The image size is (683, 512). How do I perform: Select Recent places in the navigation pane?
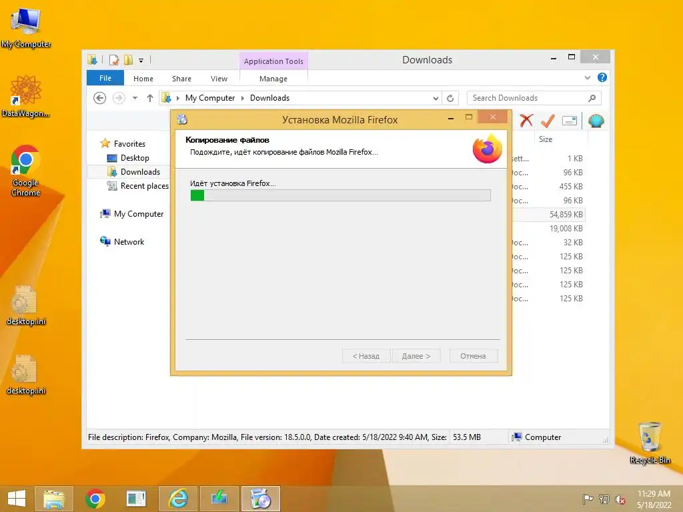click(144, 186)
